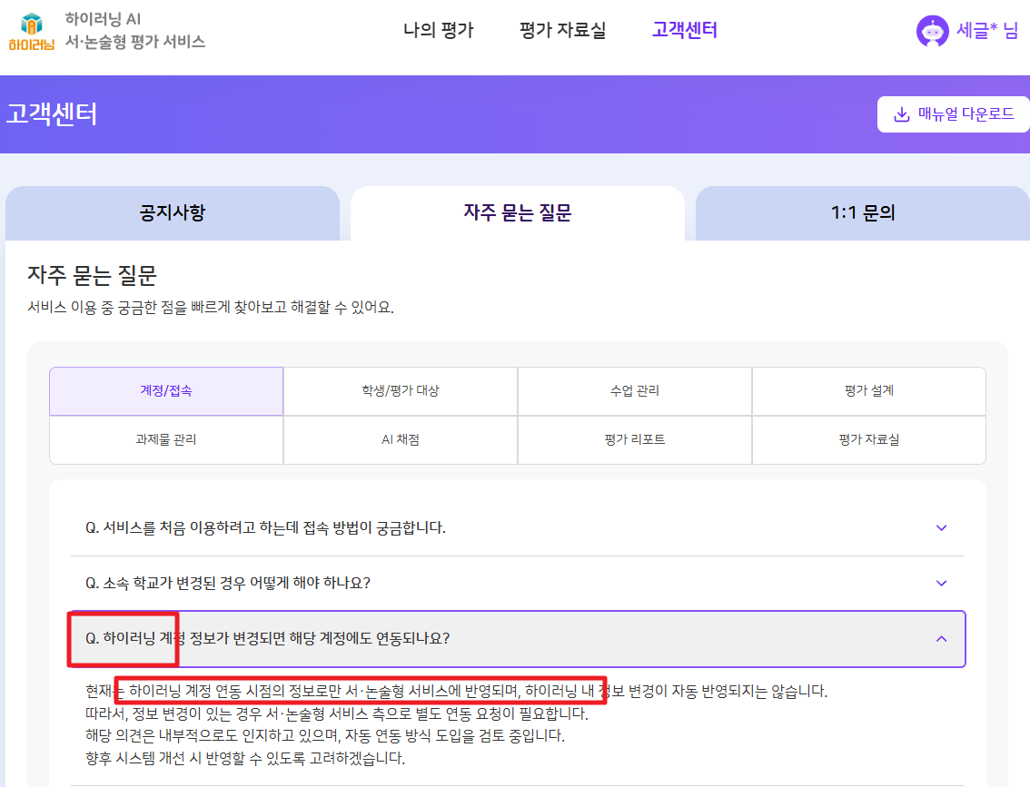1030x787 pixels.
Task: Select the 학생/평가 대상 category
Action: coord(401,391)
